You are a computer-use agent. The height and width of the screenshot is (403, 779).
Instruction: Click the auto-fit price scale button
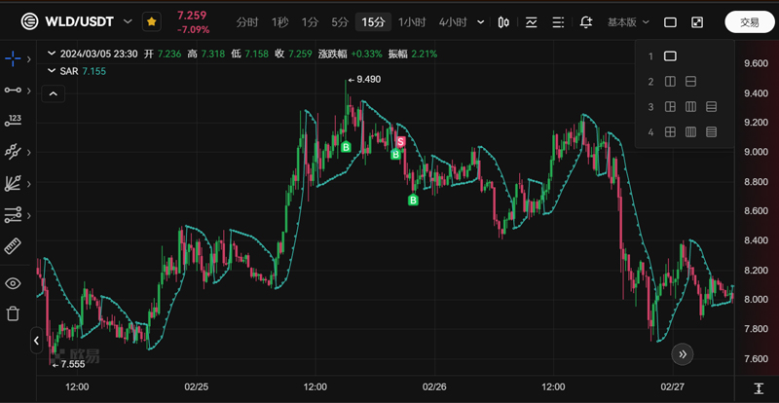[758, 388]
